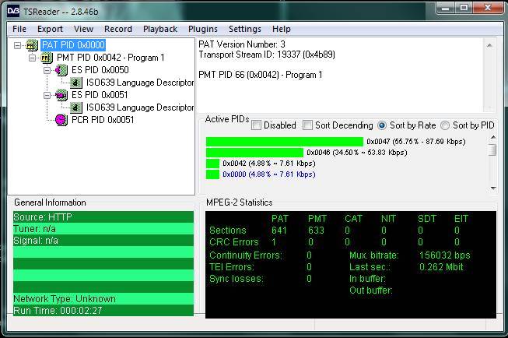
Task: Click scroll down arrow in Active PIDs list
Action: pyautogui.click(x=493, y=188)
